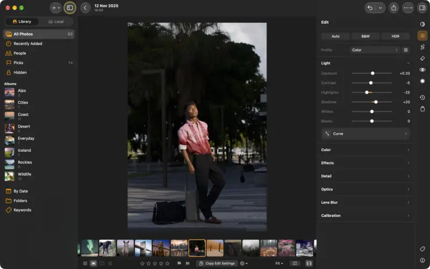The height and width of the screenshot is (269, 430).
Task: Open the Fit zoom dropdown
Action: pyautogui.click(x=279, y=264)
